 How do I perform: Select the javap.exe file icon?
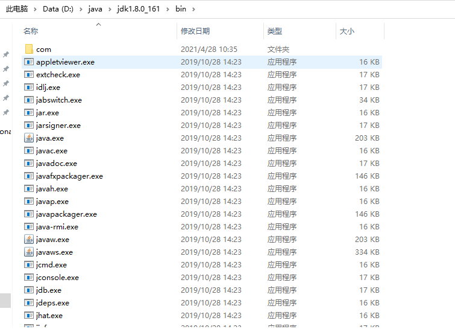click(29, 202)
